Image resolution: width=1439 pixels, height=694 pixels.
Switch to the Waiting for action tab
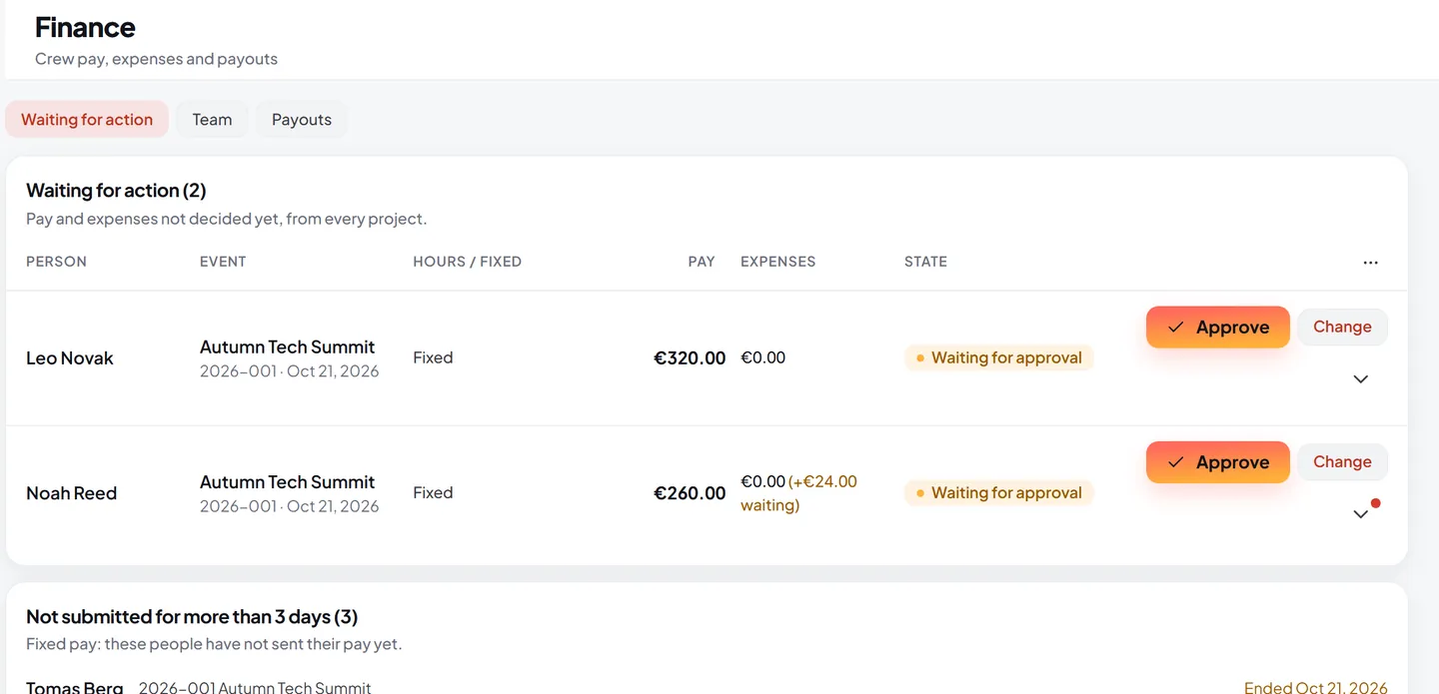(87, 120)
